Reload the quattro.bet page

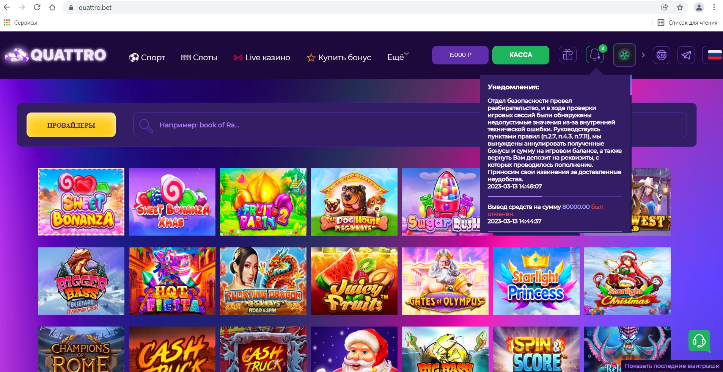(37, 7)
